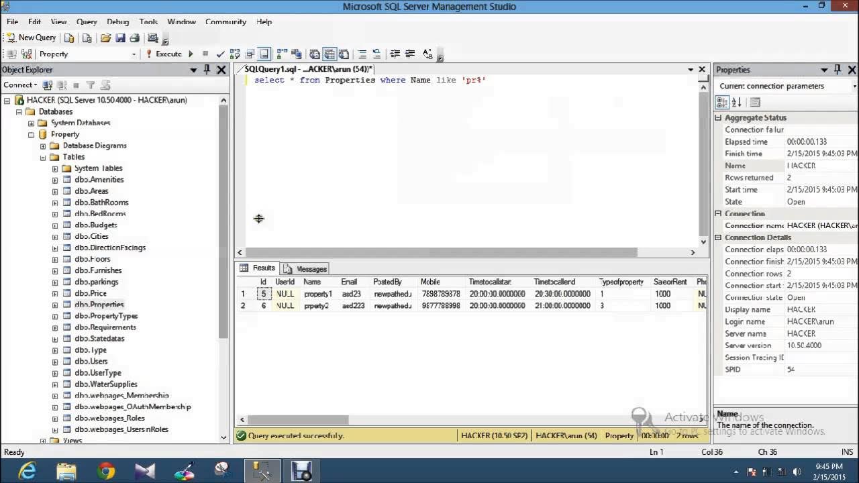Click inside the SQL query editor text
The width and height of the screenshot is (859, 483).
pyautogui.click(x=370, y=80)
